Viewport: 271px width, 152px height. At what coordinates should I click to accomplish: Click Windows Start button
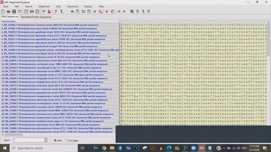(5, 148)
